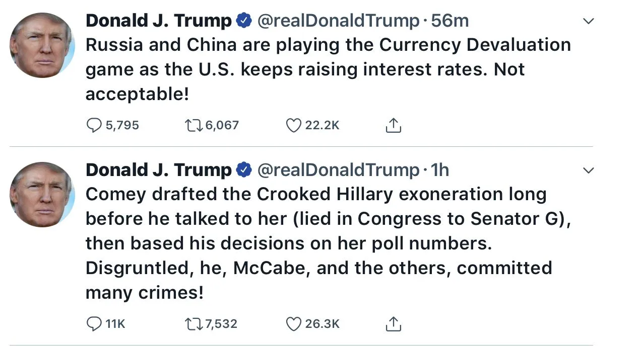Share the Currency Devaluation tweet
This screenshot has width=644, height=346.
point(393,125)
